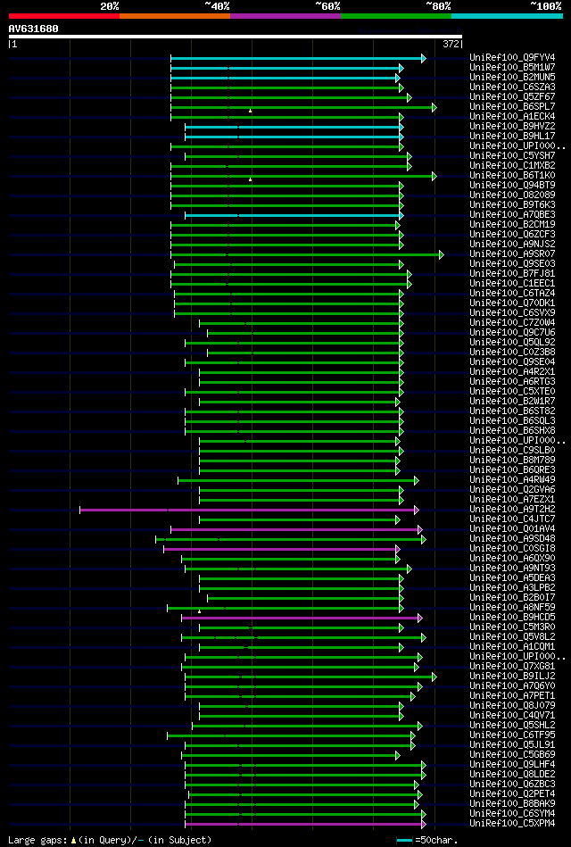This screenshot has height=847, width=571.
Task: Click the cyan 50char scale legend bar
Action: coord(405,840)
